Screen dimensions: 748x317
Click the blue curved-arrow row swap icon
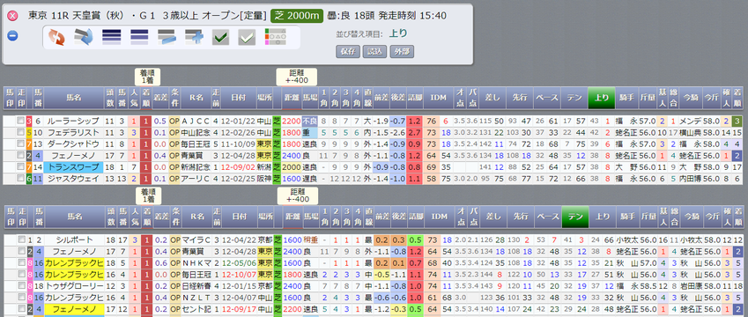click(84, 37)
